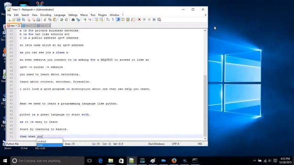Viewport: 294px width, 165px height.
Task: Open the File menu
Action: [9, 15]
